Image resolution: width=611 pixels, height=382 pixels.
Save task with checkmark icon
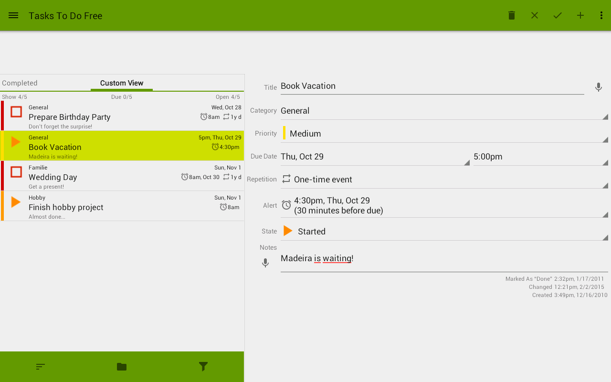pos(558,15)
